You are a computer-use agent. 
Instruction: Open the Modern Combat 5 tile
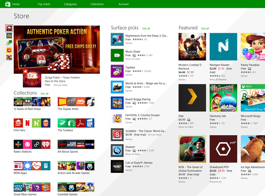(192, 46)
